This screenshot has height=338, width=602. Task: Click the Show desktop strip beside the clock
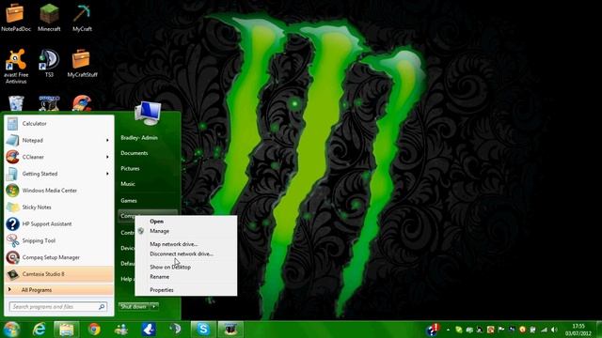598,330
